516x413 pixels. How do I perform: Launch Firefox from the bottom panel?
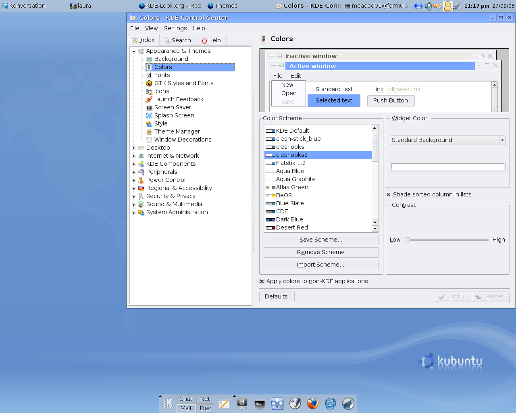(x=312, y=403)
